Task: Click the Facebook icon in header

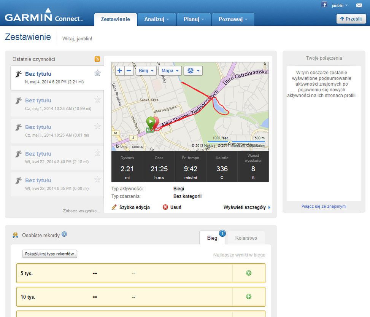Action: pyautogui.click(x=324, y=5)
